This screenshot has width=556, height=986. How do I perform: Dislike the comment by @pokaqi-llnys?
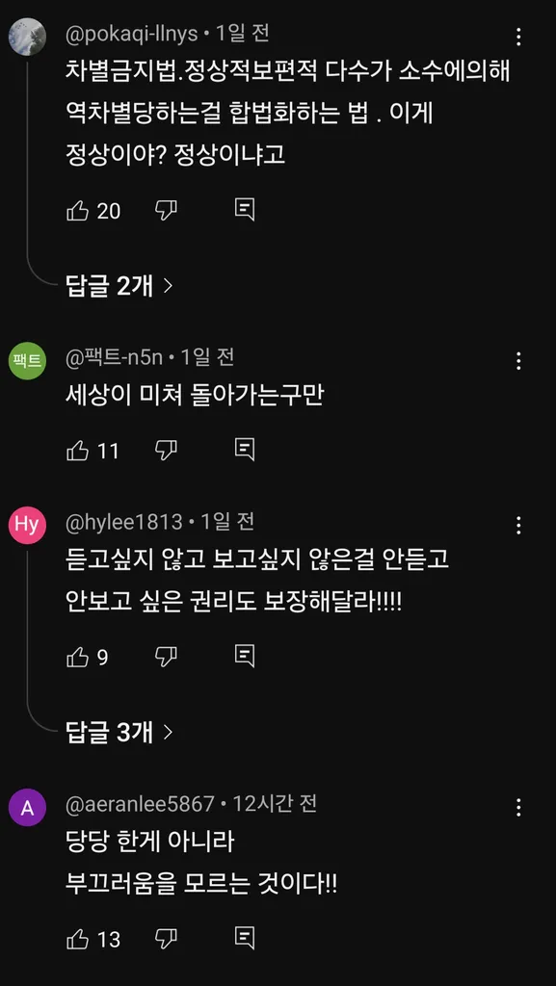point(166,210)
